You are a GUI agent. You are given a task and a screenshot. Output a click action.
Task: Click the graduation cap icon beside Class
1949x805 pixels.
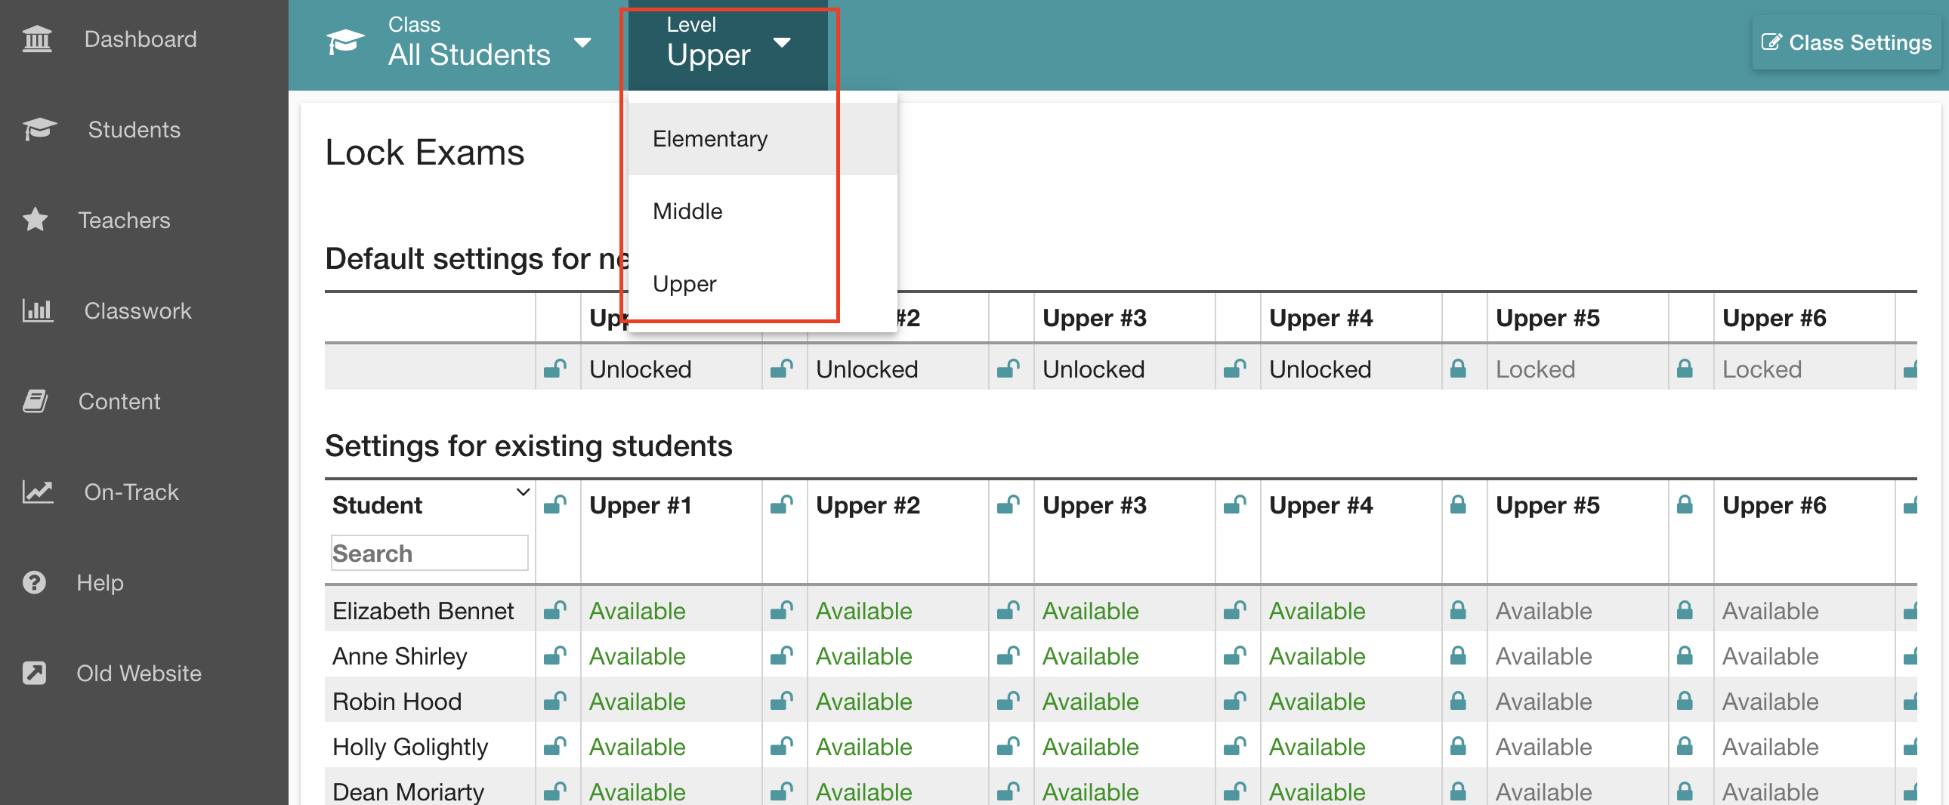(x=345, y=42)
